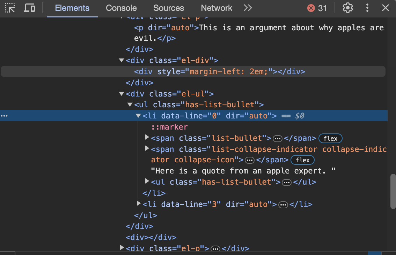The height and width of the screenshot is (255, 396).
Task: Close the DevTools panel
Action: 386,8
